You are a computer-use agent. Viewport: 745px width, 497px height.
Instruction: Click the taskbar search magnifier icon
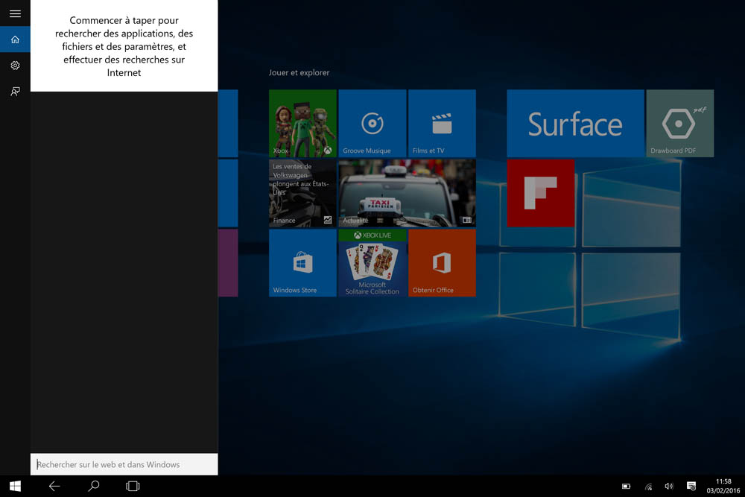point(94,486)
